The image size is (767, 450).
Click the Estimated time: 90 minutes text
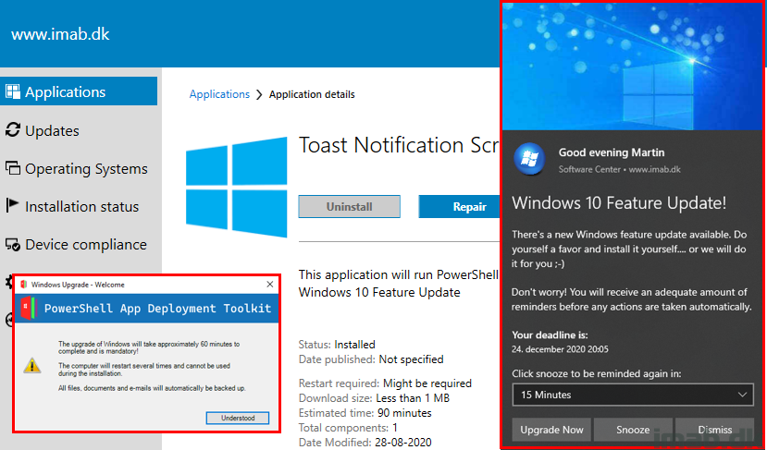365,413
